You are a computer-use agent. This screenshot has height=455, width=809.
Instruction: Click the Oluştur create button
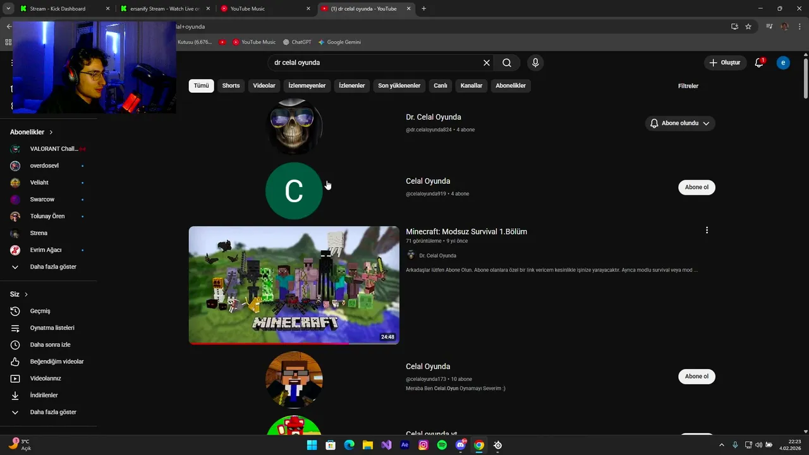pos(725,63)
